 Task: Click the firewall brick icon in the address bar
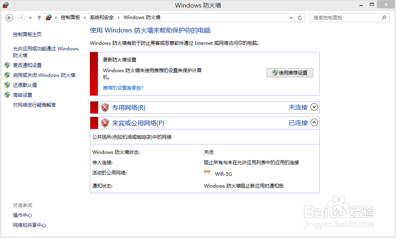[x=48, y=17]
